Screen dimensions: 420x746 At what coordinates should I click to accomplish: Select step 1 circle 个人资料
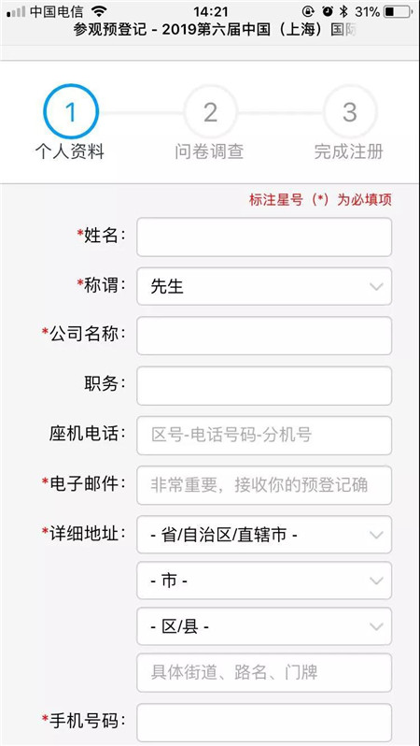(x=70, y=112)
